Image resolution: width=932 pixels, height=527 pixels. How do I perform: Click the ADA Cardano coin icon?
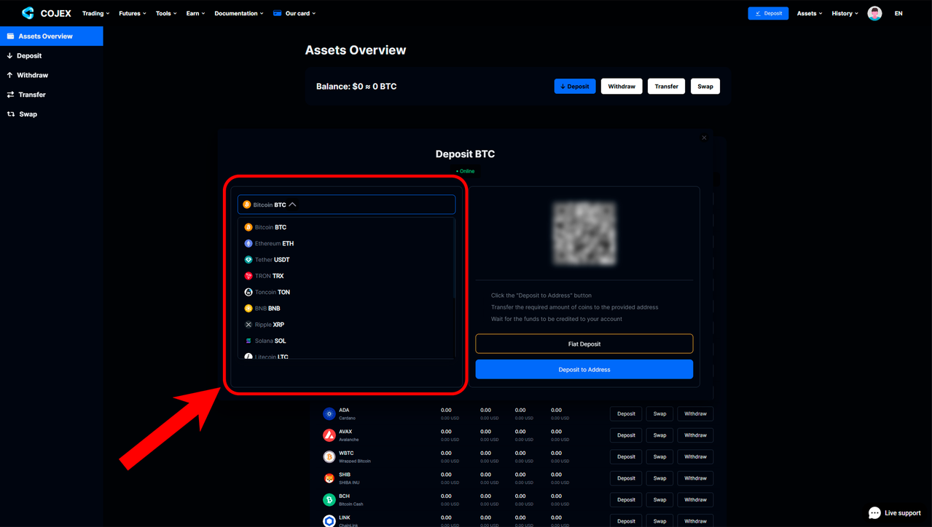click(x=329, y=413)
